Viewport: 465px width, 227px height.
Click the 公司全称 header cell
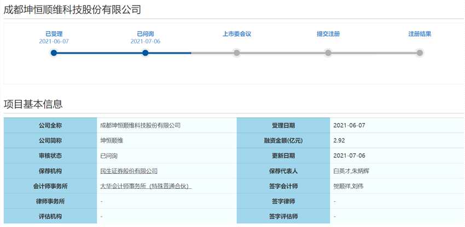pos(50,126)
